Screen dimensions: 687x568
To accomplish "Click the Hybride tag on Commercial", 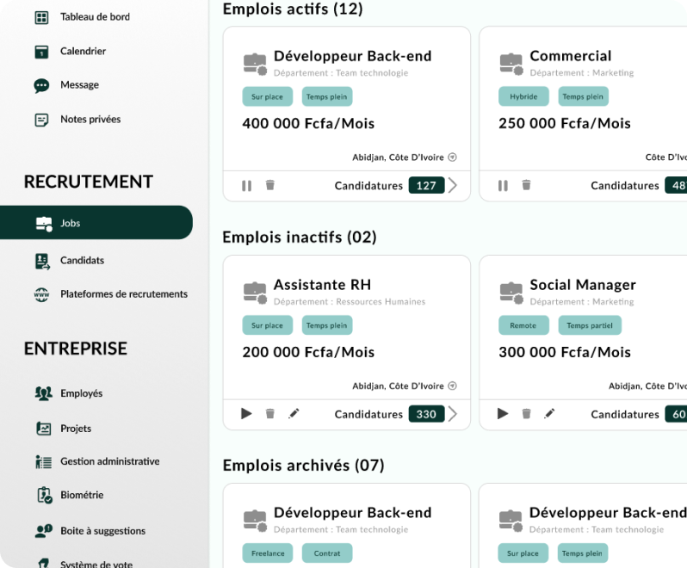I will click(523, 96).
